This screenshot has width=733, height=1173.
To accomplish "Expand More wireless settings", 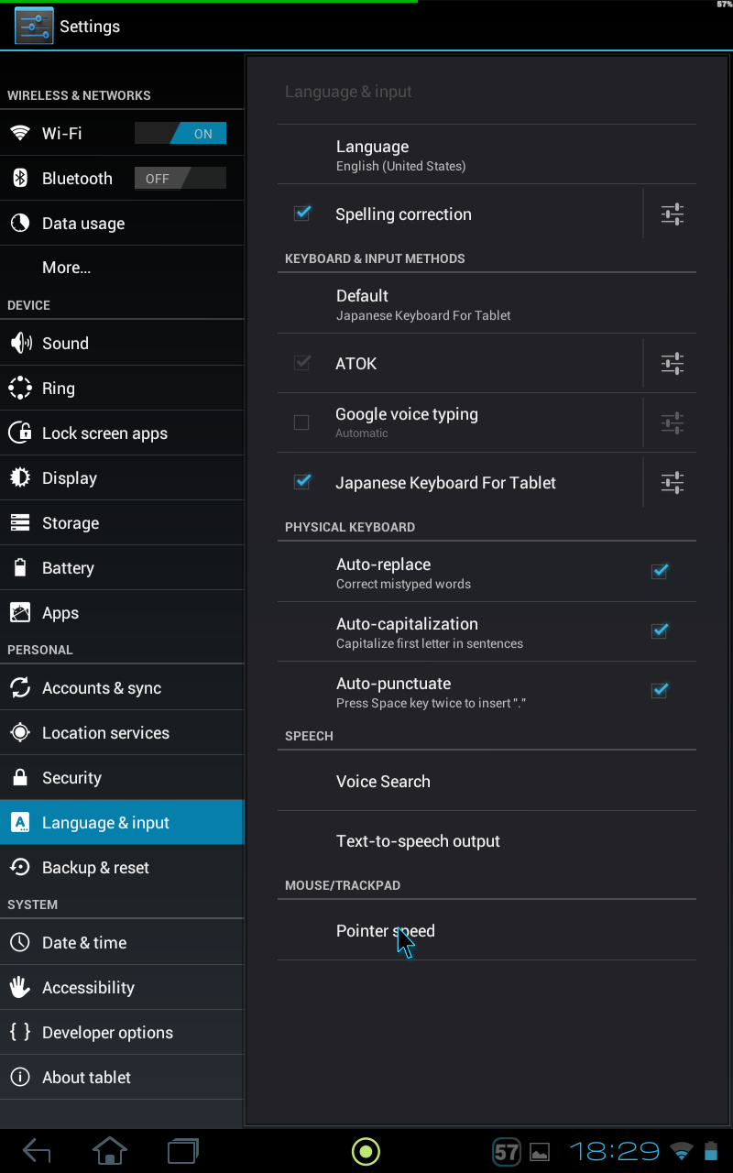I will click(66, 268).
